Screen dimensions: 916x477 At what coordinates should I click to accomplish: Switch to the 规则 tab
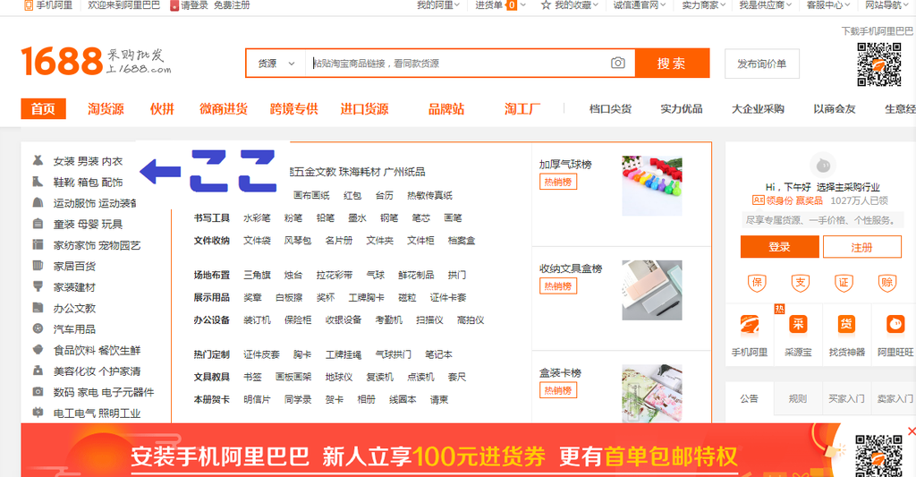click(x=798, y=398)
